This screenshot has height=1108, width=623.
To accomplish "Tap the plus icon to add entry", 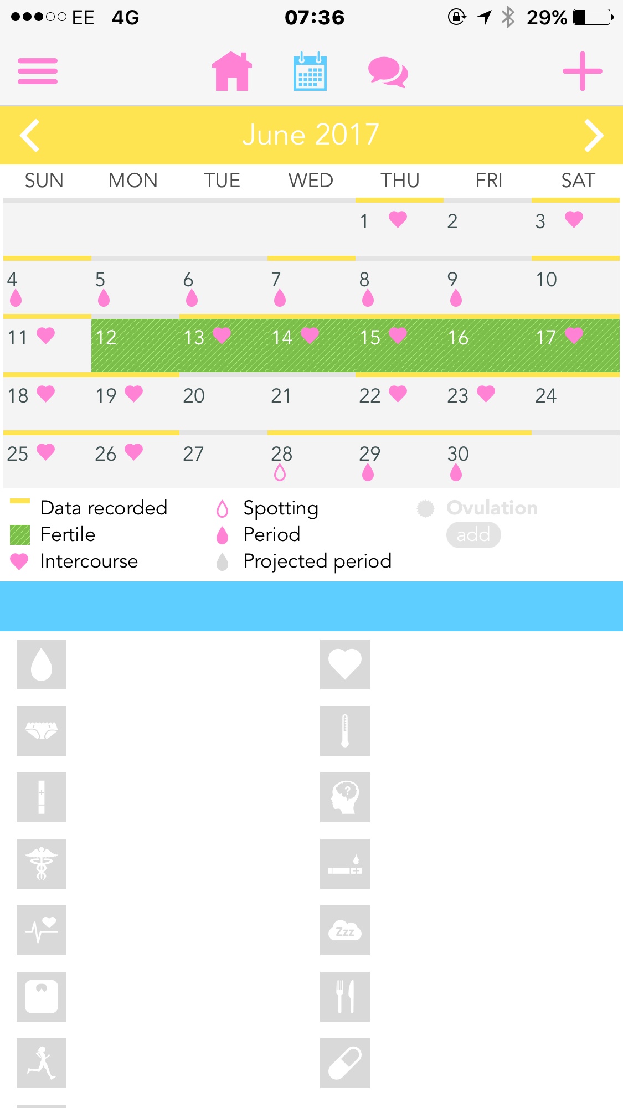I will pos(583,71).
